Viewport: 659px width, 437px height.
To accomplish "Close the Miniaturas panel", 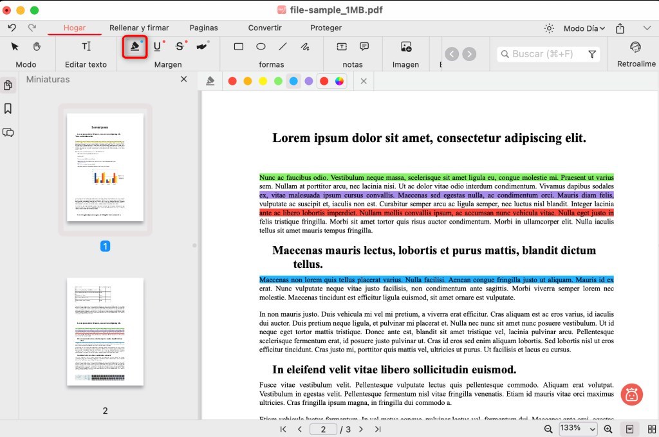I will click(x=183, y=79).
